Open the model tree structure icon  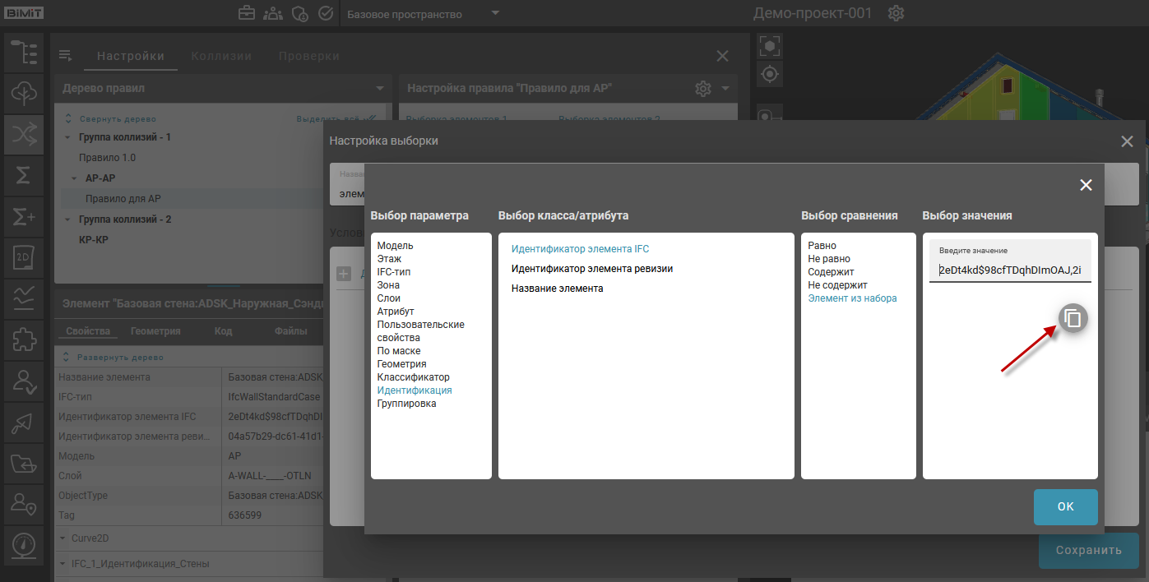24,53
